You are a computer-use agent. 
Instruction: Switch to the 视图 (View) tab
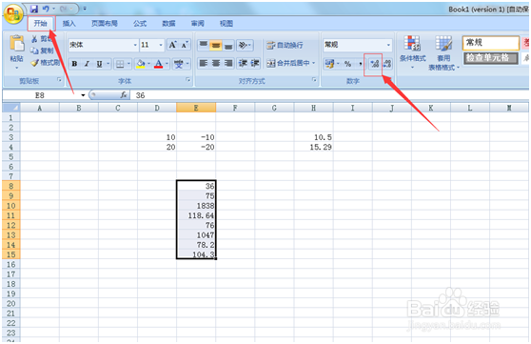tap(226, 23)
